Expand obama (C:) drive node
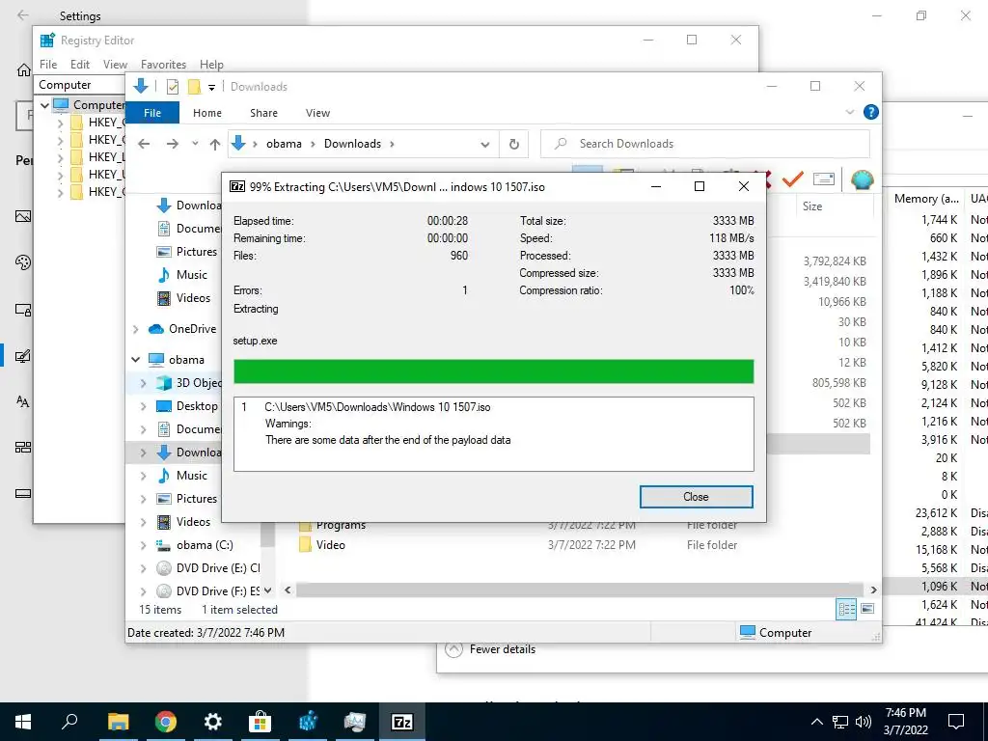Image resolution: width=988 pixels, height=741 pixels. click(144, 545)
